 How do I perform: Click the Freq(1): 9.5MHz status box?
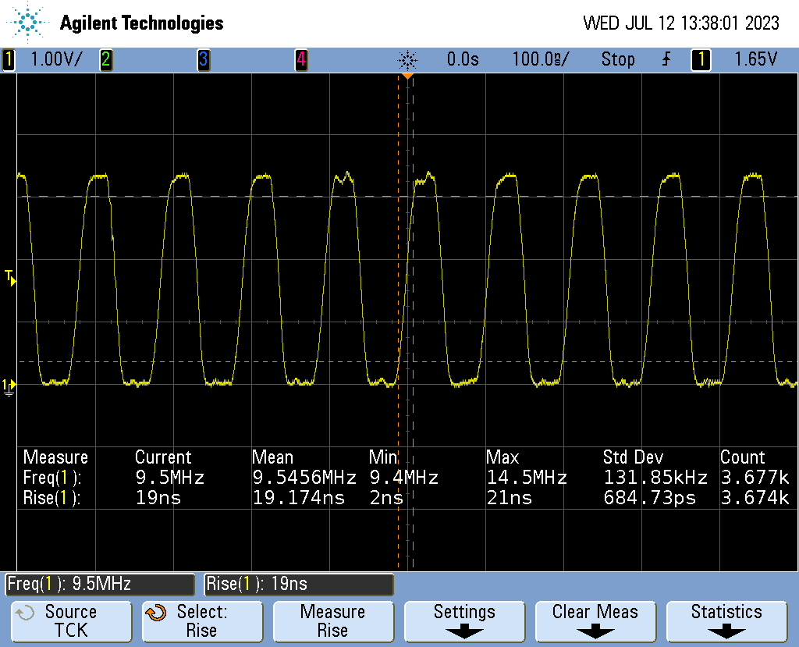tap(100, 585)
